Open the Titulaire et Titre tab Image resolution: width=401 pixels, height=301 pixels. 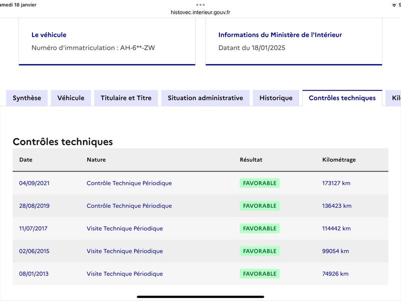point(126,98)
